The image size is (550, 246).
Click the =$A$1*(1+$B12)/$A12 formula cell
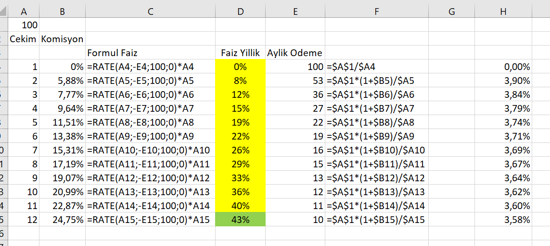click(377, 178)
